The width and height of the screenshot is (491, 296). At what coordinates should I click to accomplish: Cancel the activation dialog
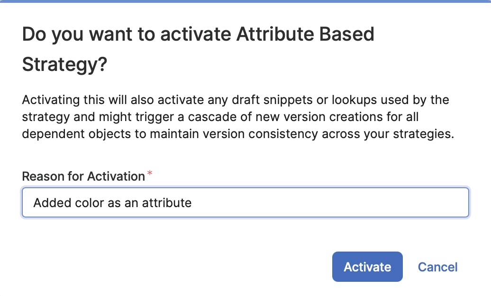pos(437,267)
